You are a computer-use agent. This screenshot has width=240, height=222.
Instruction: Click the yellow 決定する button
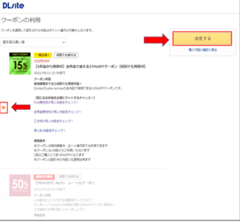(202, 39)
